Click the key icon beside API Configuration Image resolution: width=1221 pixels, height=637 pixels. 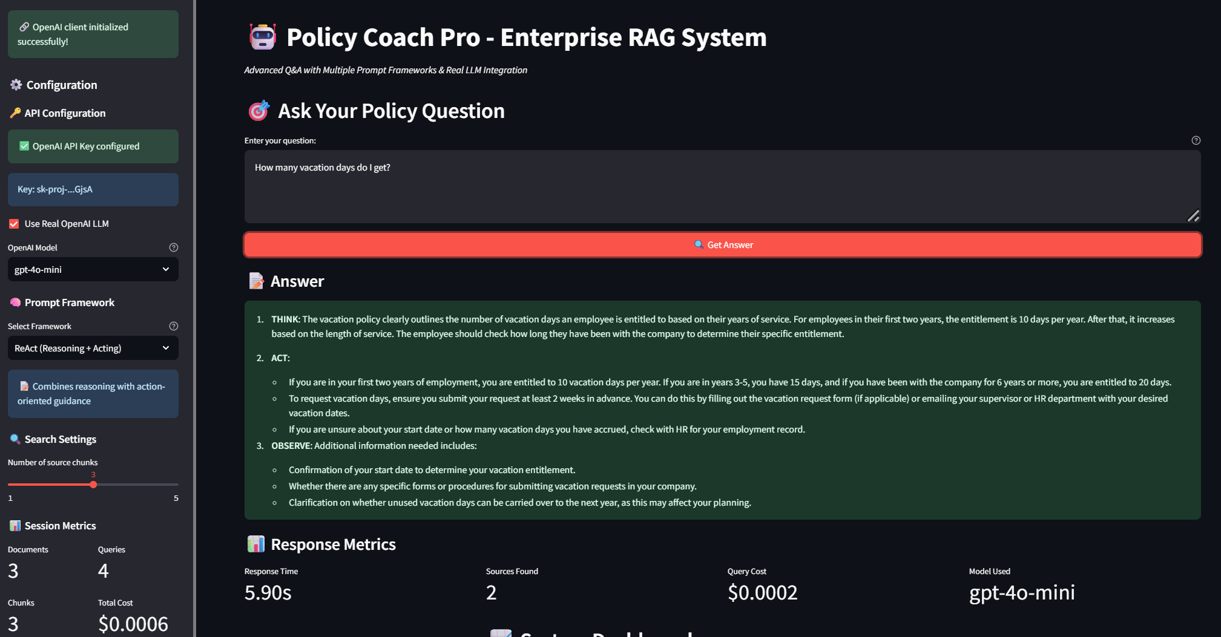pos(15,113)
